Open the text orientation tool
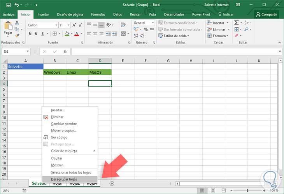The height and width of the screenshot is (194, 284). coord(109,25)
